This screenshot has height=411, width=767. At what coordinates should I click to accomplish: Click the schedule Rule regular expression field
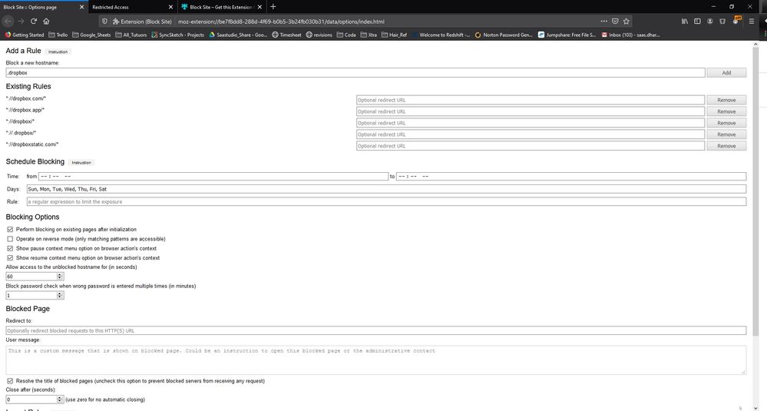[x=386, y=201]
